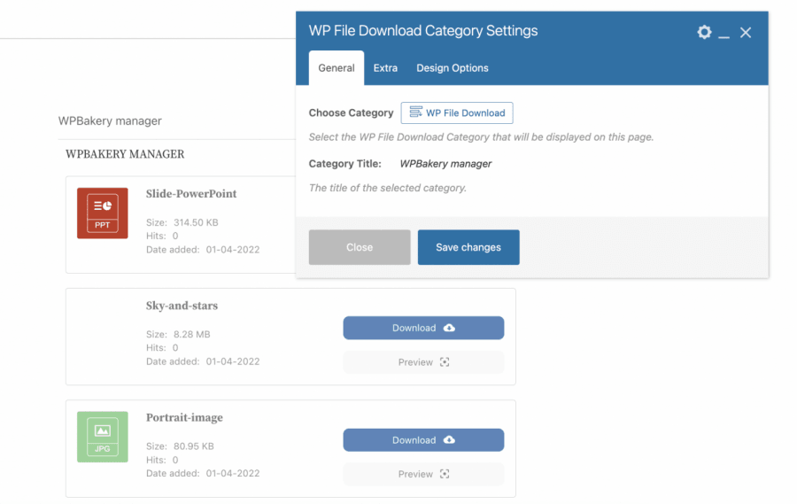Open the Extra tab
Image resolution: width=797 pixels, height=504 pixels.
(x=385, y=68)
